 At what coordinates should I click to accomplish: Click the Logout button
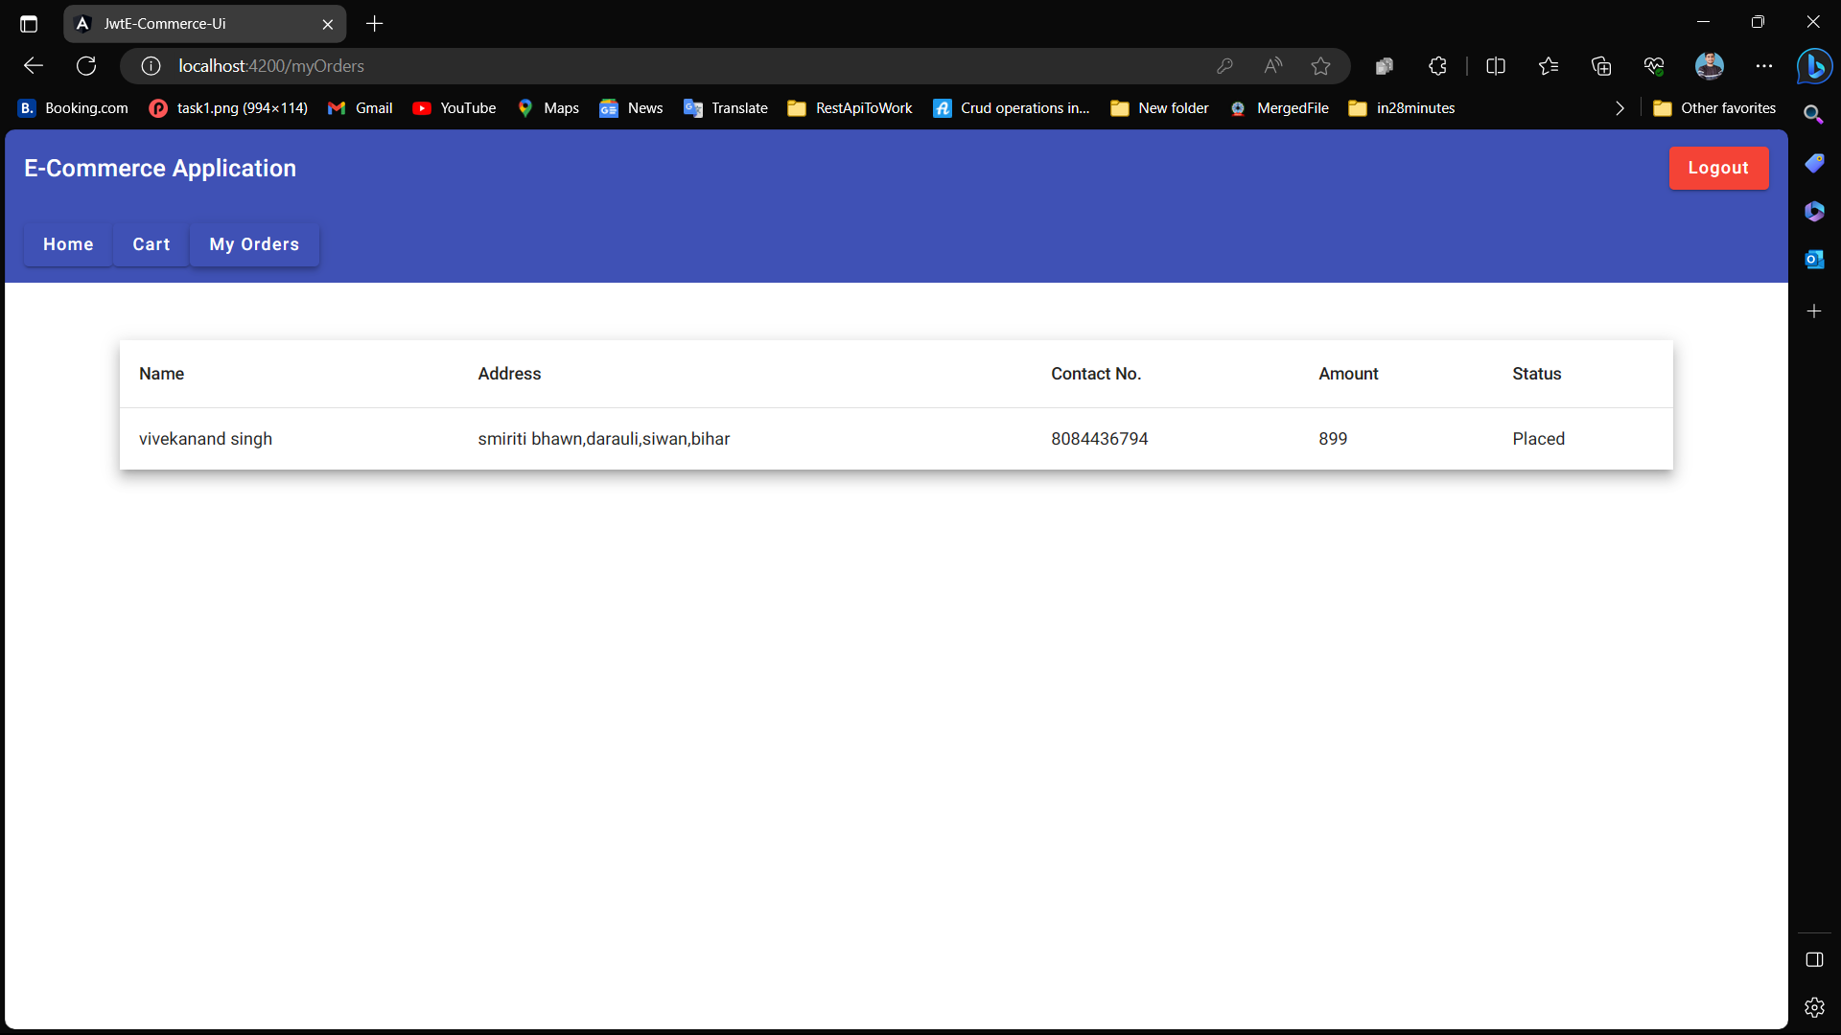point(1718,168)
